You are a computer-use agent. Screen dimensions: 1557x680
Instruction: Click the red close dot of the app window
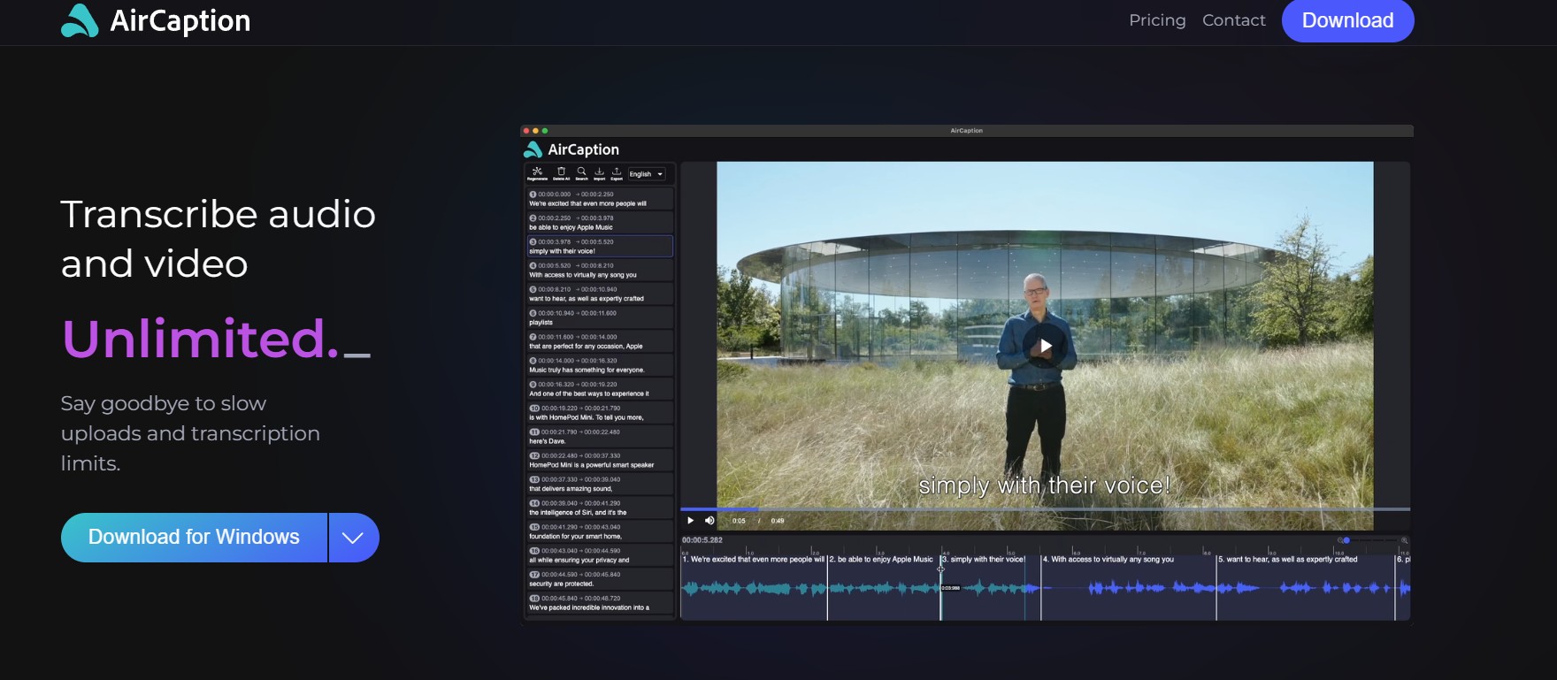(x=526, y=131)
